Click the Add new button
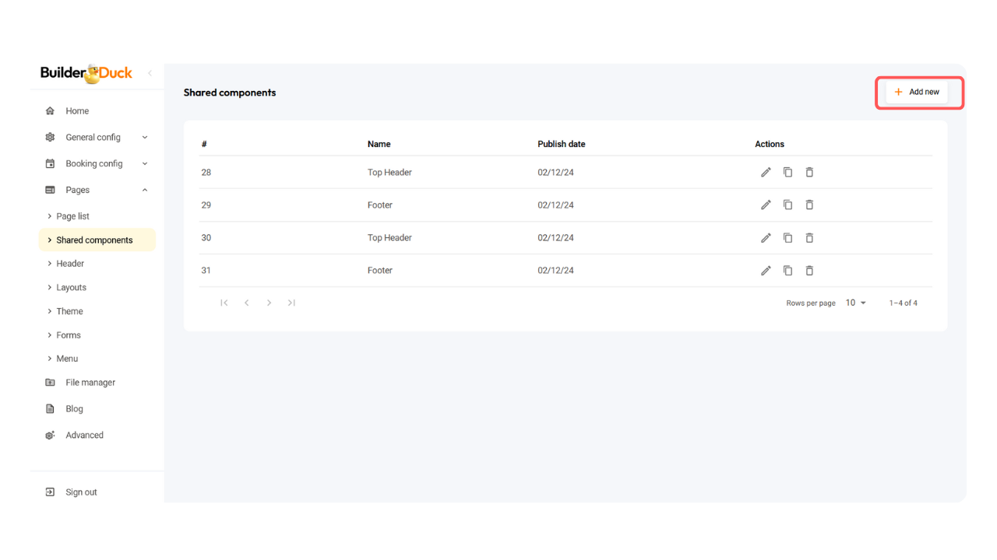Image resolution: width=997 pixels, height=560 pixels. click(917, 92)
